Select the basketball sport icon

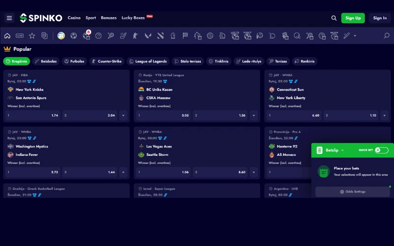(x=98, y=36)
